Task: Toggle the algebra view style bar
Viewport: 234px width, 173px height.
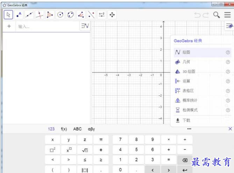Action: [85, 26]
